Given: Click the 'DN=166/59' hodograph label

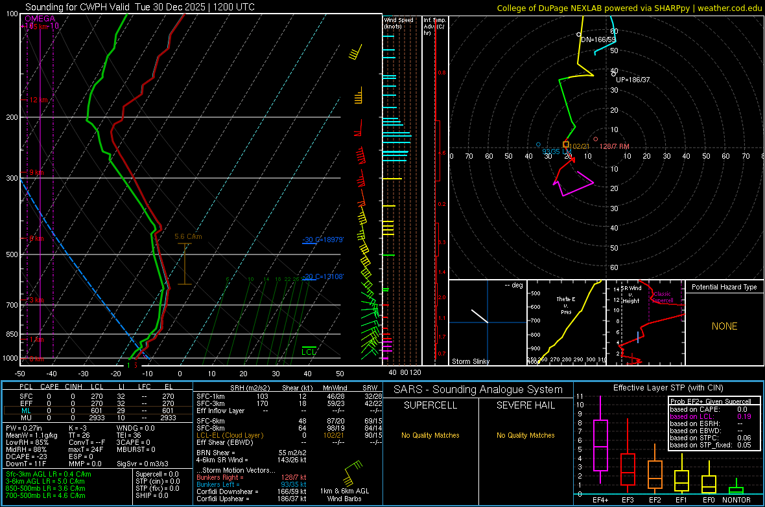Looking at the screenshot, I should point(598,39).
